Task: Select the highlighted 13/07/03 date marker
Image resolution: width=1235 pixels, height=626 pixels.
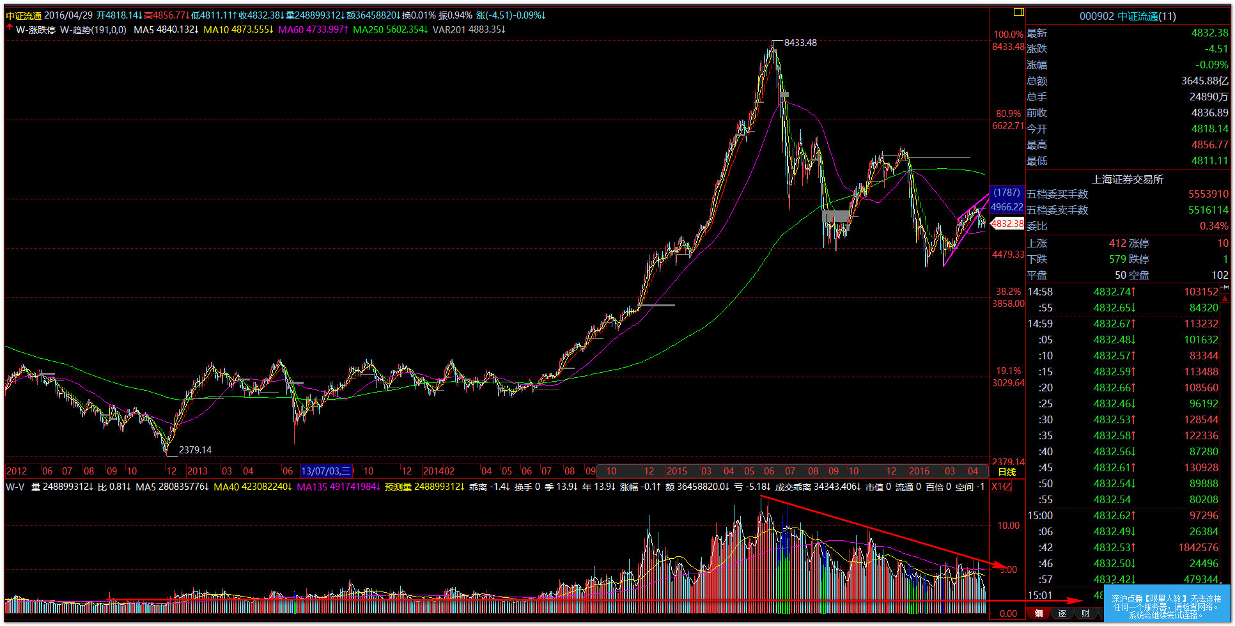Action: coord(326,471)
